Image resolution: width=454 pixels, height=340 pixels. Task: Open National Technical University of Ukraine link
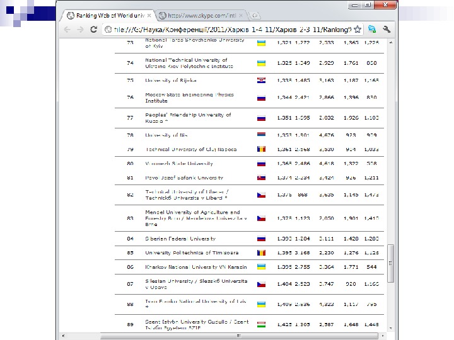point(189,63)
